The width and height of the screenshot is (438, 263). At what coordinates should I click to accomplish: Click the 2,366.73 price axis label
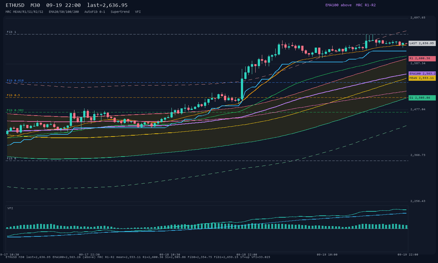point(418,155)
